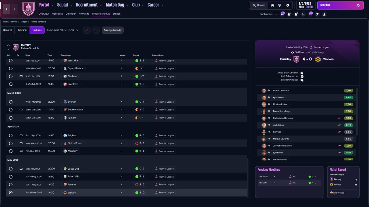The image size is (369, 207).
Task: Click the Arsenal club badge in fixtures
Action: (x=65, y=185)
